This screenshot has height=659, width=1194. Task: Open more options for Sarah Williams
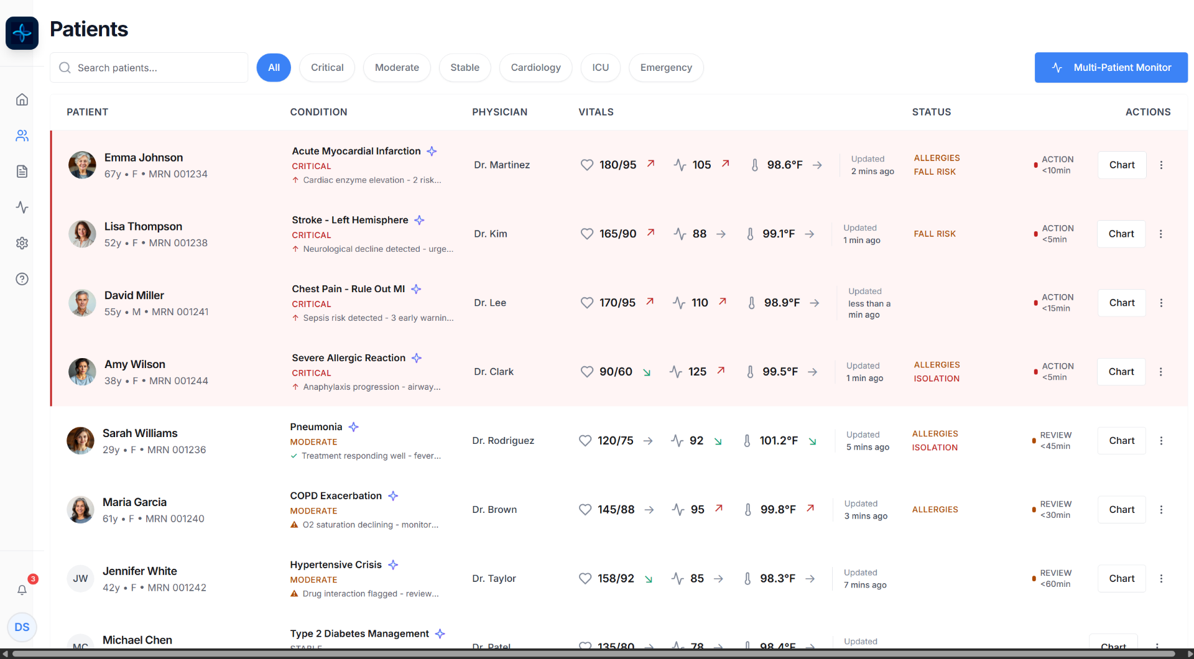tap(1161, 441)
